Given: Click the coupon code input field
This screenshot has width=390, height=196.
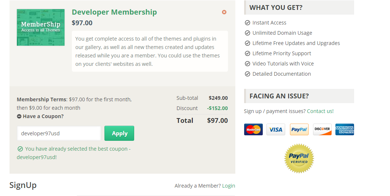Looking at the screenshot, I should [x=59, y=133].
